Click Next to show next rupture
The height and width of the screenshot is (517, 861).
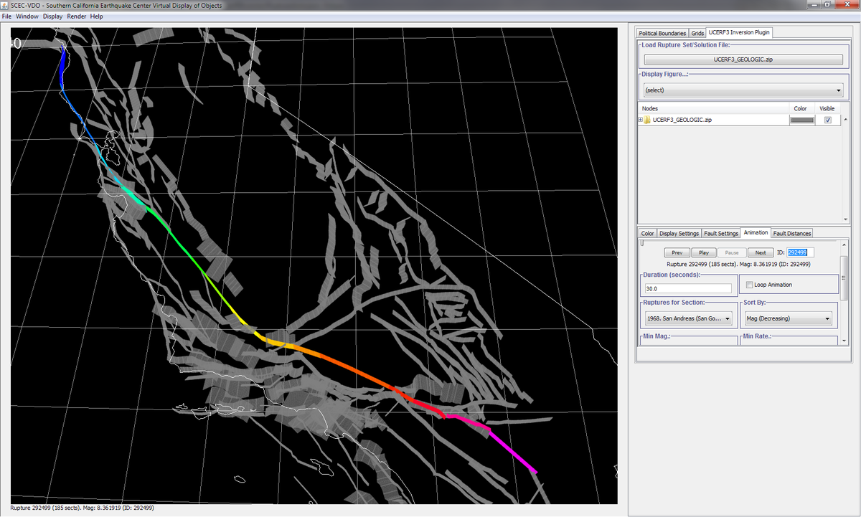[760, 252]
